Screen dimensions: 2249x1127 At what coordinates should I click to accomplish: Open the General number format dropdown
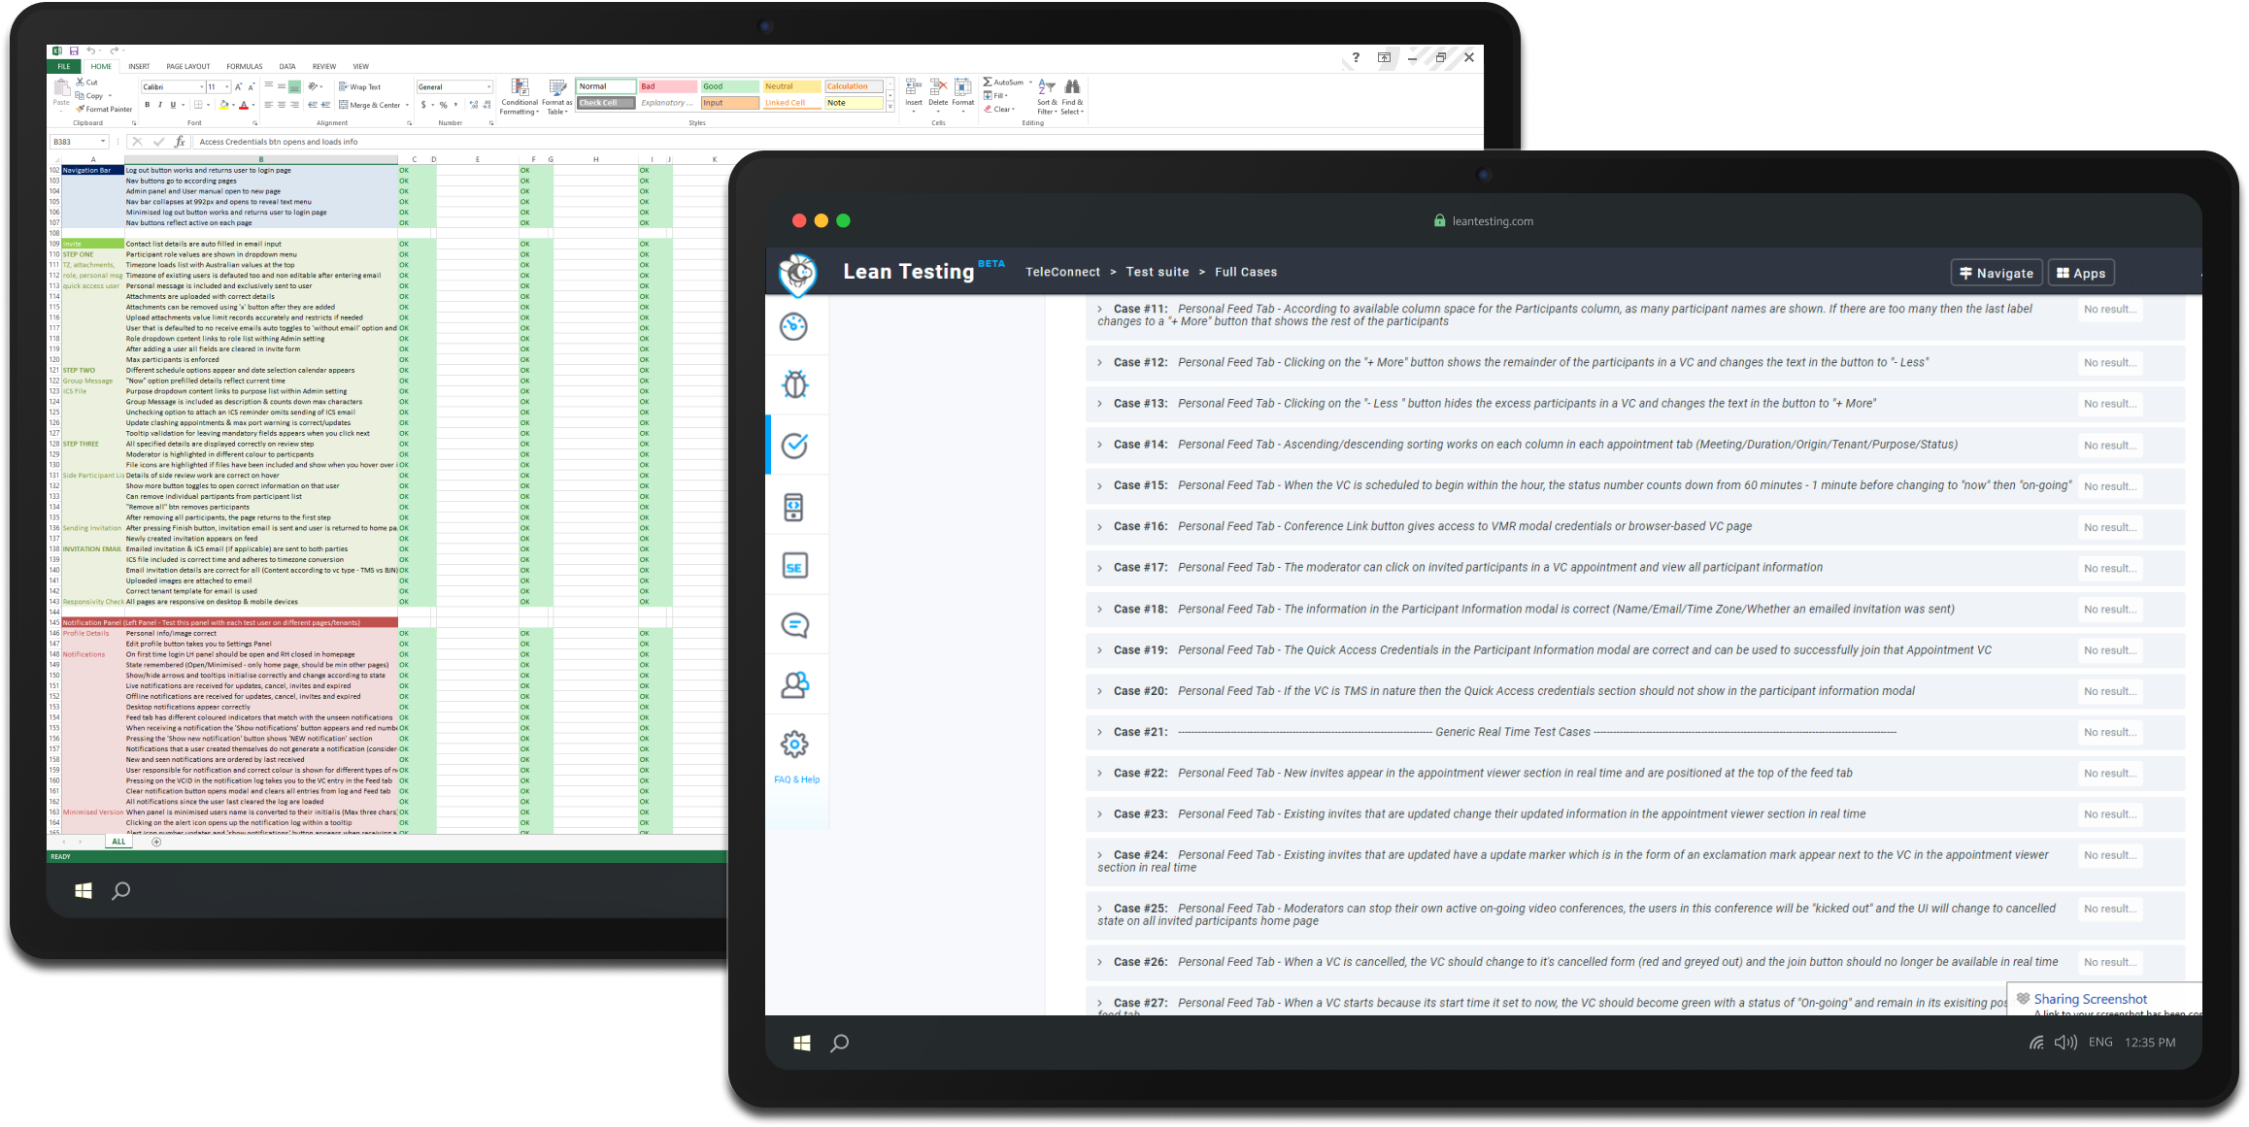[488, 87]
